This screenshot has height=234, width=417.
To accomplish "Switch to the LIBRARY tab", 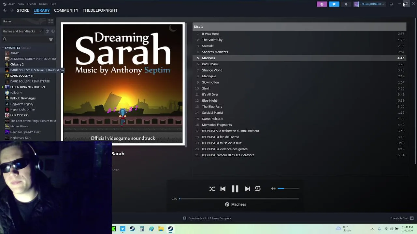I will [x=42, y=10].
